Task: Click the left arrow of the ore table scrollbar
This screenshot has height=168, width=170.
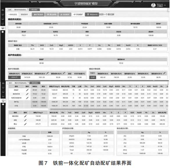Action: pos(49,109)
